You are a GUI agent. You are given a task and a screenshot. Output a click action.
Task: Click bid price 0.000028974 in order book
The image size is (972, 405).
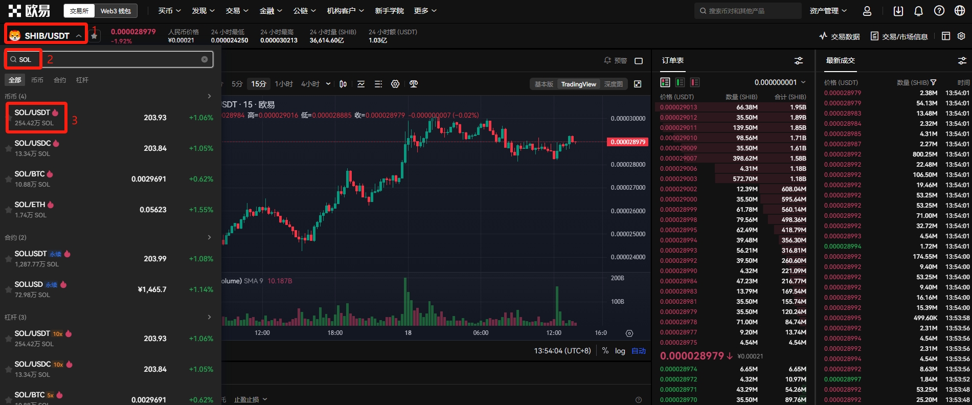click(679, 369)
